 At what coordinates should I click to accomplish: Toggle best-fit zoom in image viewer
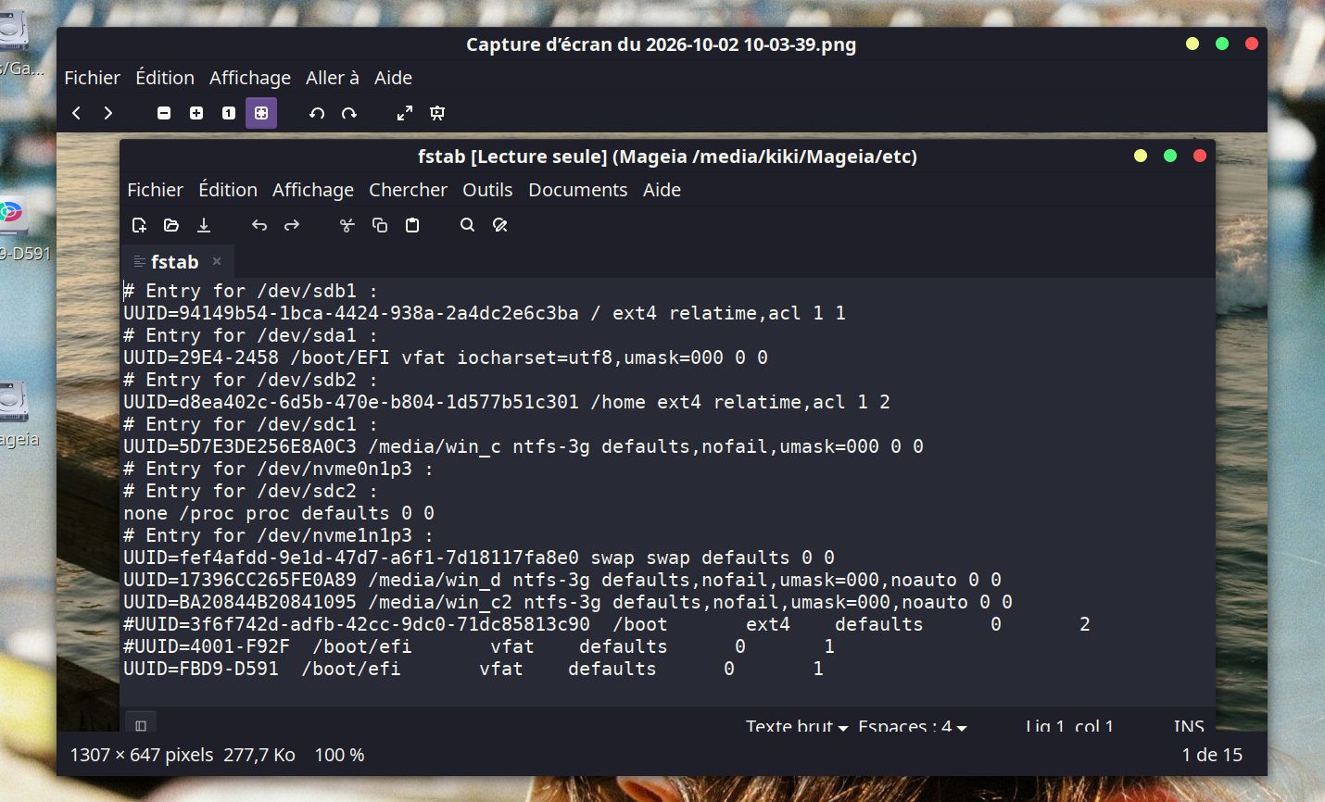pyautogui.click(x=261, y=113)
